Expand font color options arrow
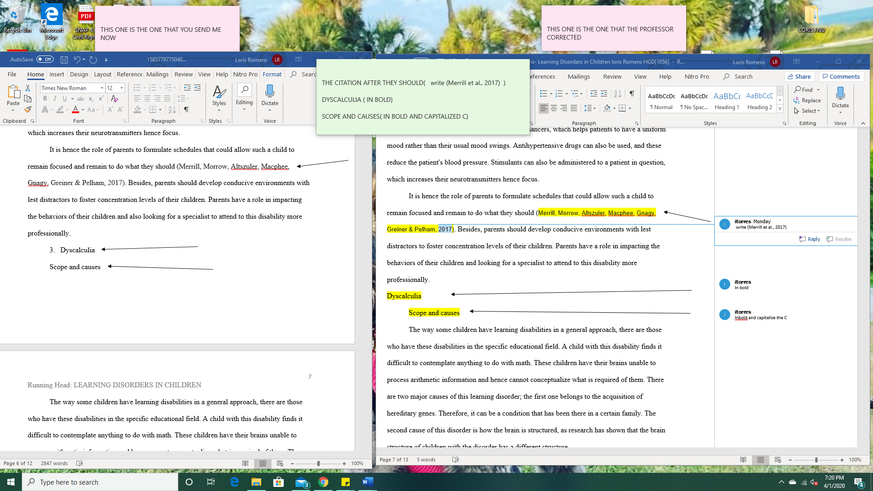The width and height of the screenshot is (873, 491). point(83,110)
